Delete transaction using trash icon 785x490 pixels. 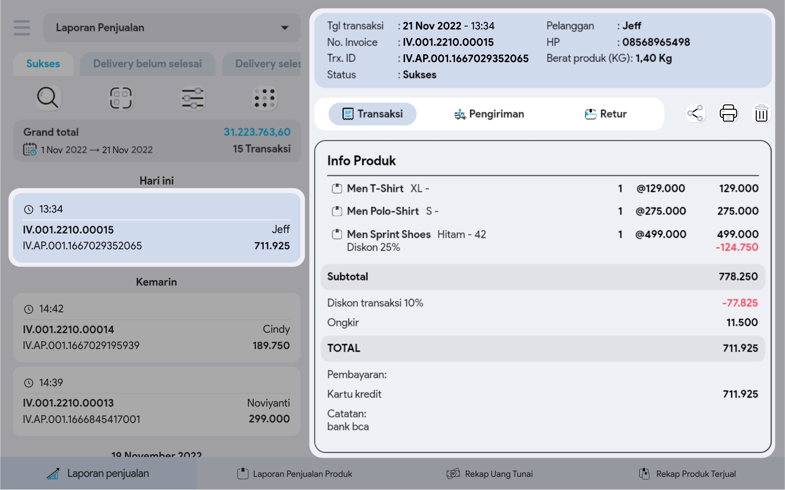pyautogui.click(x=761, y=113)
